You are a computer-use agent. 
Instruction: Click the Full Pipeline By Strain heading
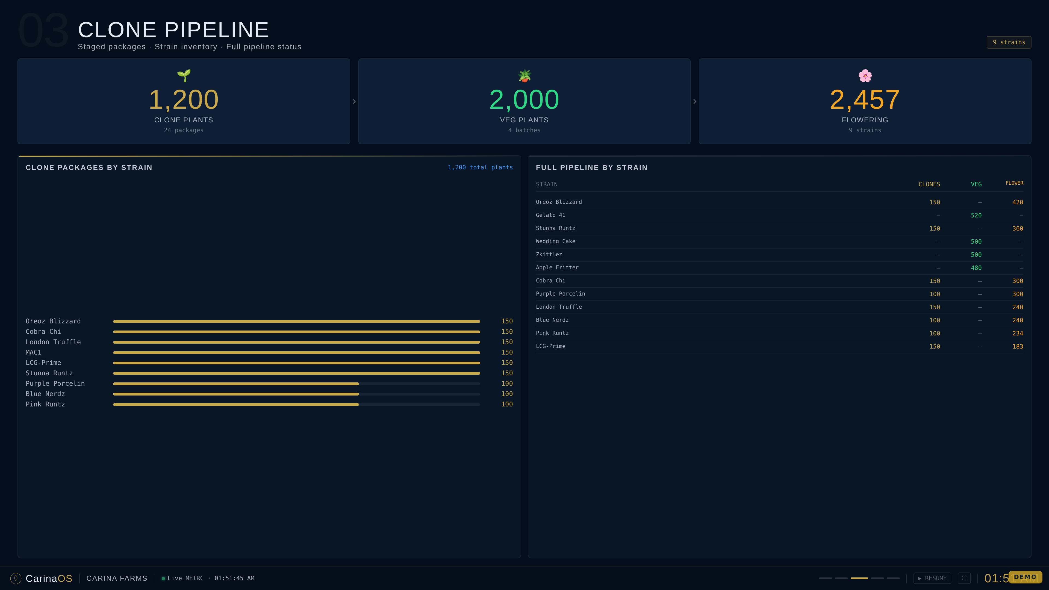(592, 167)
